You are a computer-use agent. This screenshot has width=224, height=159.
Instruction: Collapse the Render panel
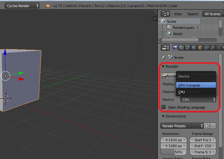[163, 67]
